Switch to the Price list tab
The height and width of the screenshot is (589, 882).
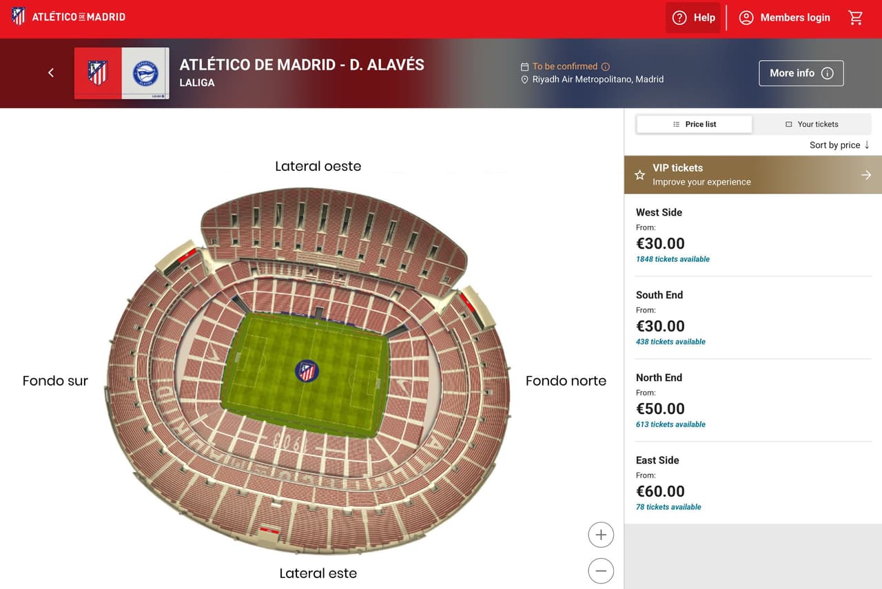pos(695,124)
